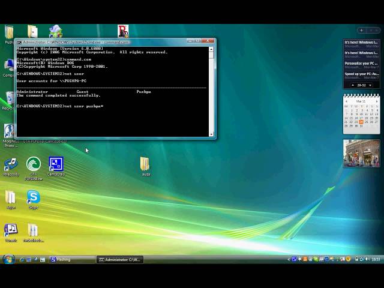This screenshot has height=288, width=384.
Task: Maximize the command prompt window
Action: [197, 41]
